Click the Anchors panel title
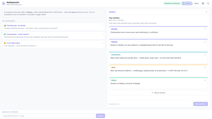 click(112, 12)
